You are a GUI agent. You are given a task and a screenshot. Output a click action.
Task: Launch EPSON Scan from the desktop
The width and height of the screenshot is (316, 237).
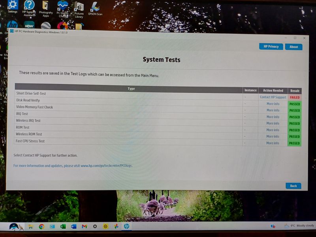(95, 9)
